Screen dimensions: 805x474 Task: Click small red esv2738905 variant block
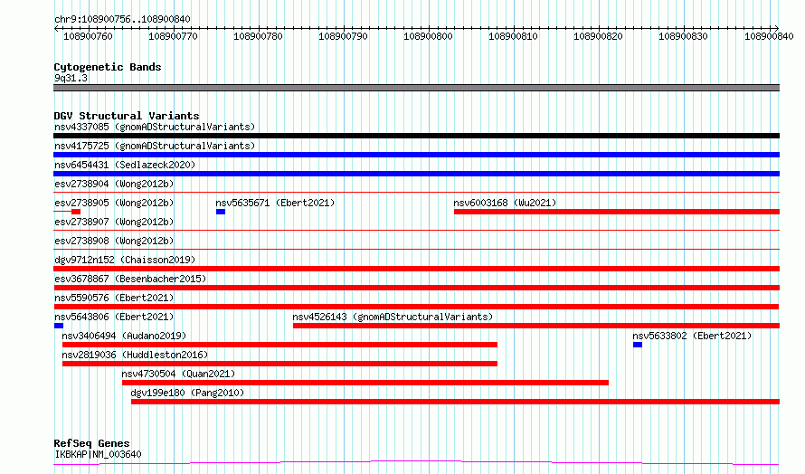[76, 212]
